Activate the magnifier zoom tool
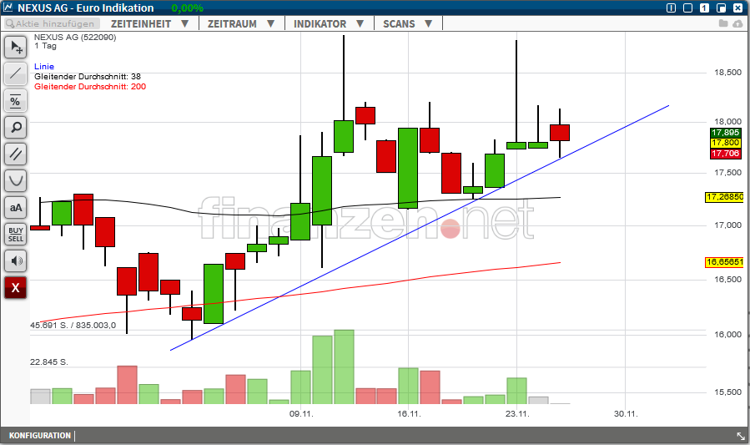Viewport: 750px width, 445px height. (16, 128)
